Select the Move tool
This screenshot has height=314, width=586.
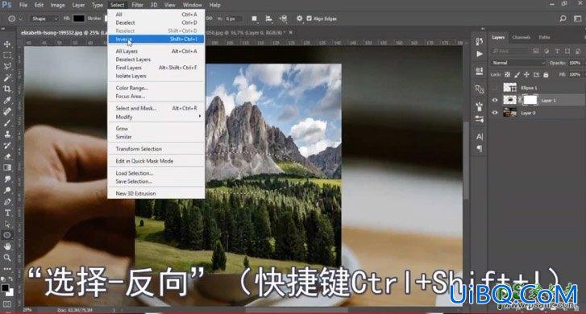pos(7,44)
